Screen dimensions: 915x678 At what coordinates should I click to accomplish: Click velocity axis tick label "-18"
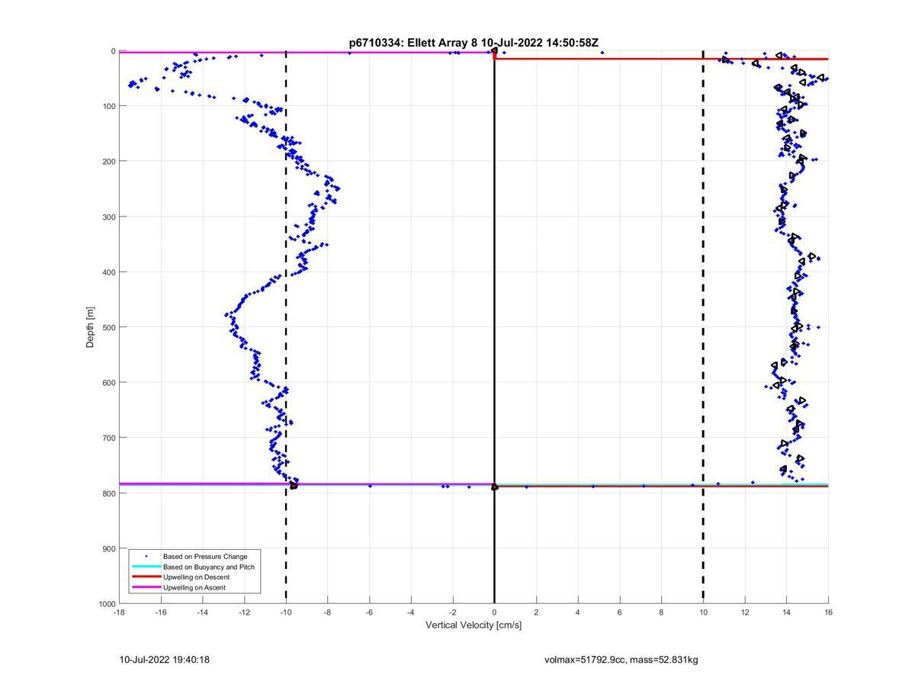pos(119,612)
